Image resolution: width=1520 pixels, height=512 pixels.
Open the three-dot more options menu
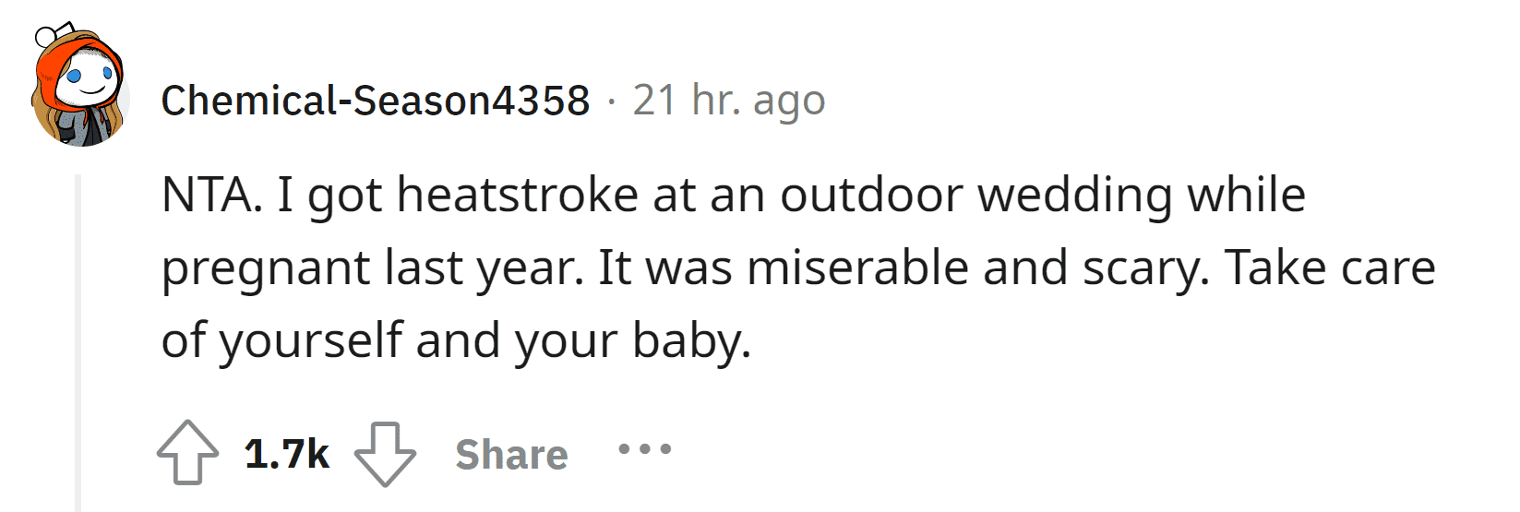coord(645,450)
